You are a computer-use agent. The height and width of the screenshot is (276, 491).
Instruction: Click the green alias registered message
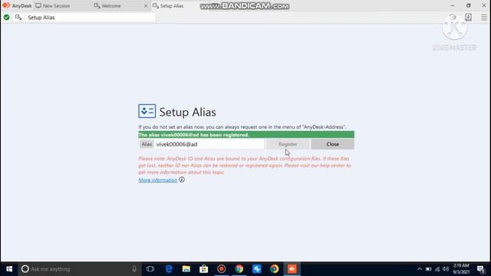point(246,135)
